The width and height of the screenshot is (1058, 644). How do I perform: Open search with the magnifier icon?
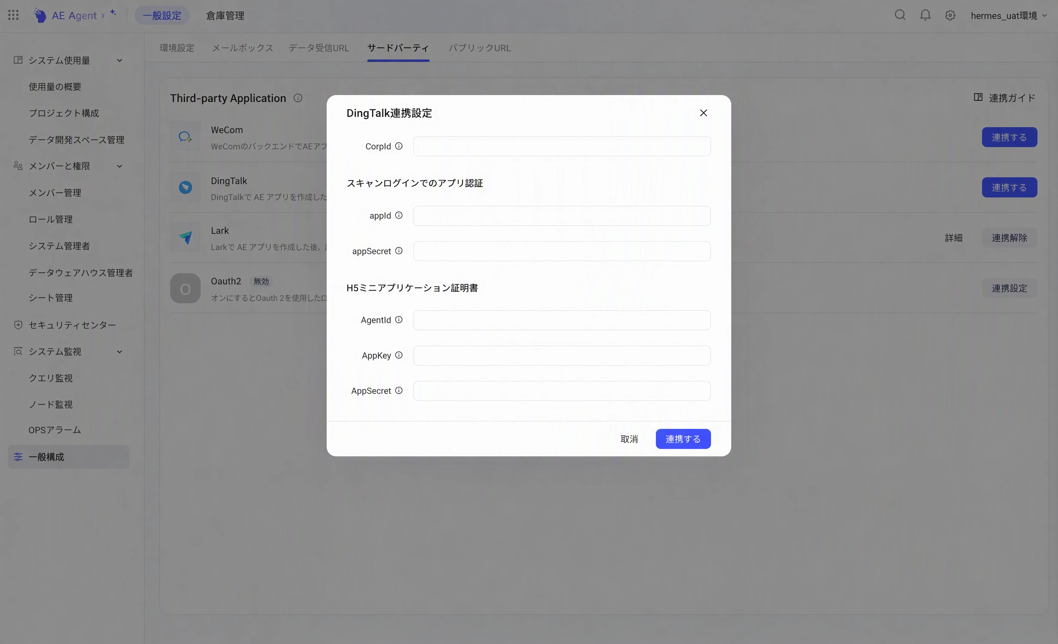point(900,15)
